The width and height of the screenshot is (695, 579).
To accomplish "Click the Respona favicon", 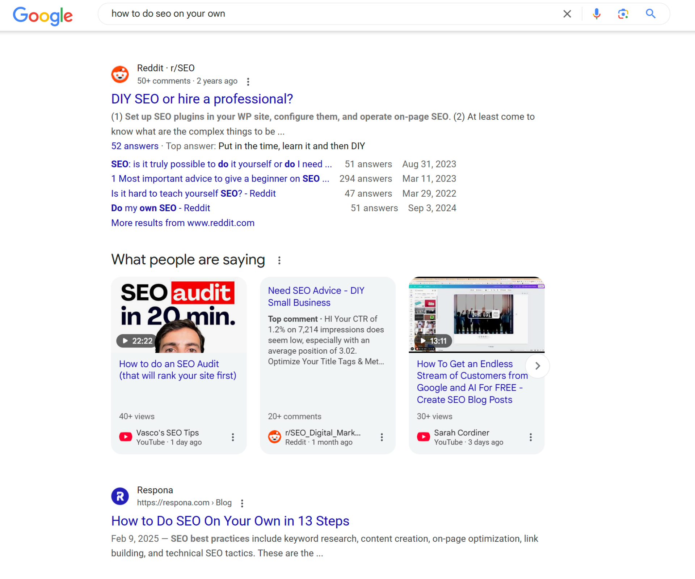I will [x=120, y=496].
